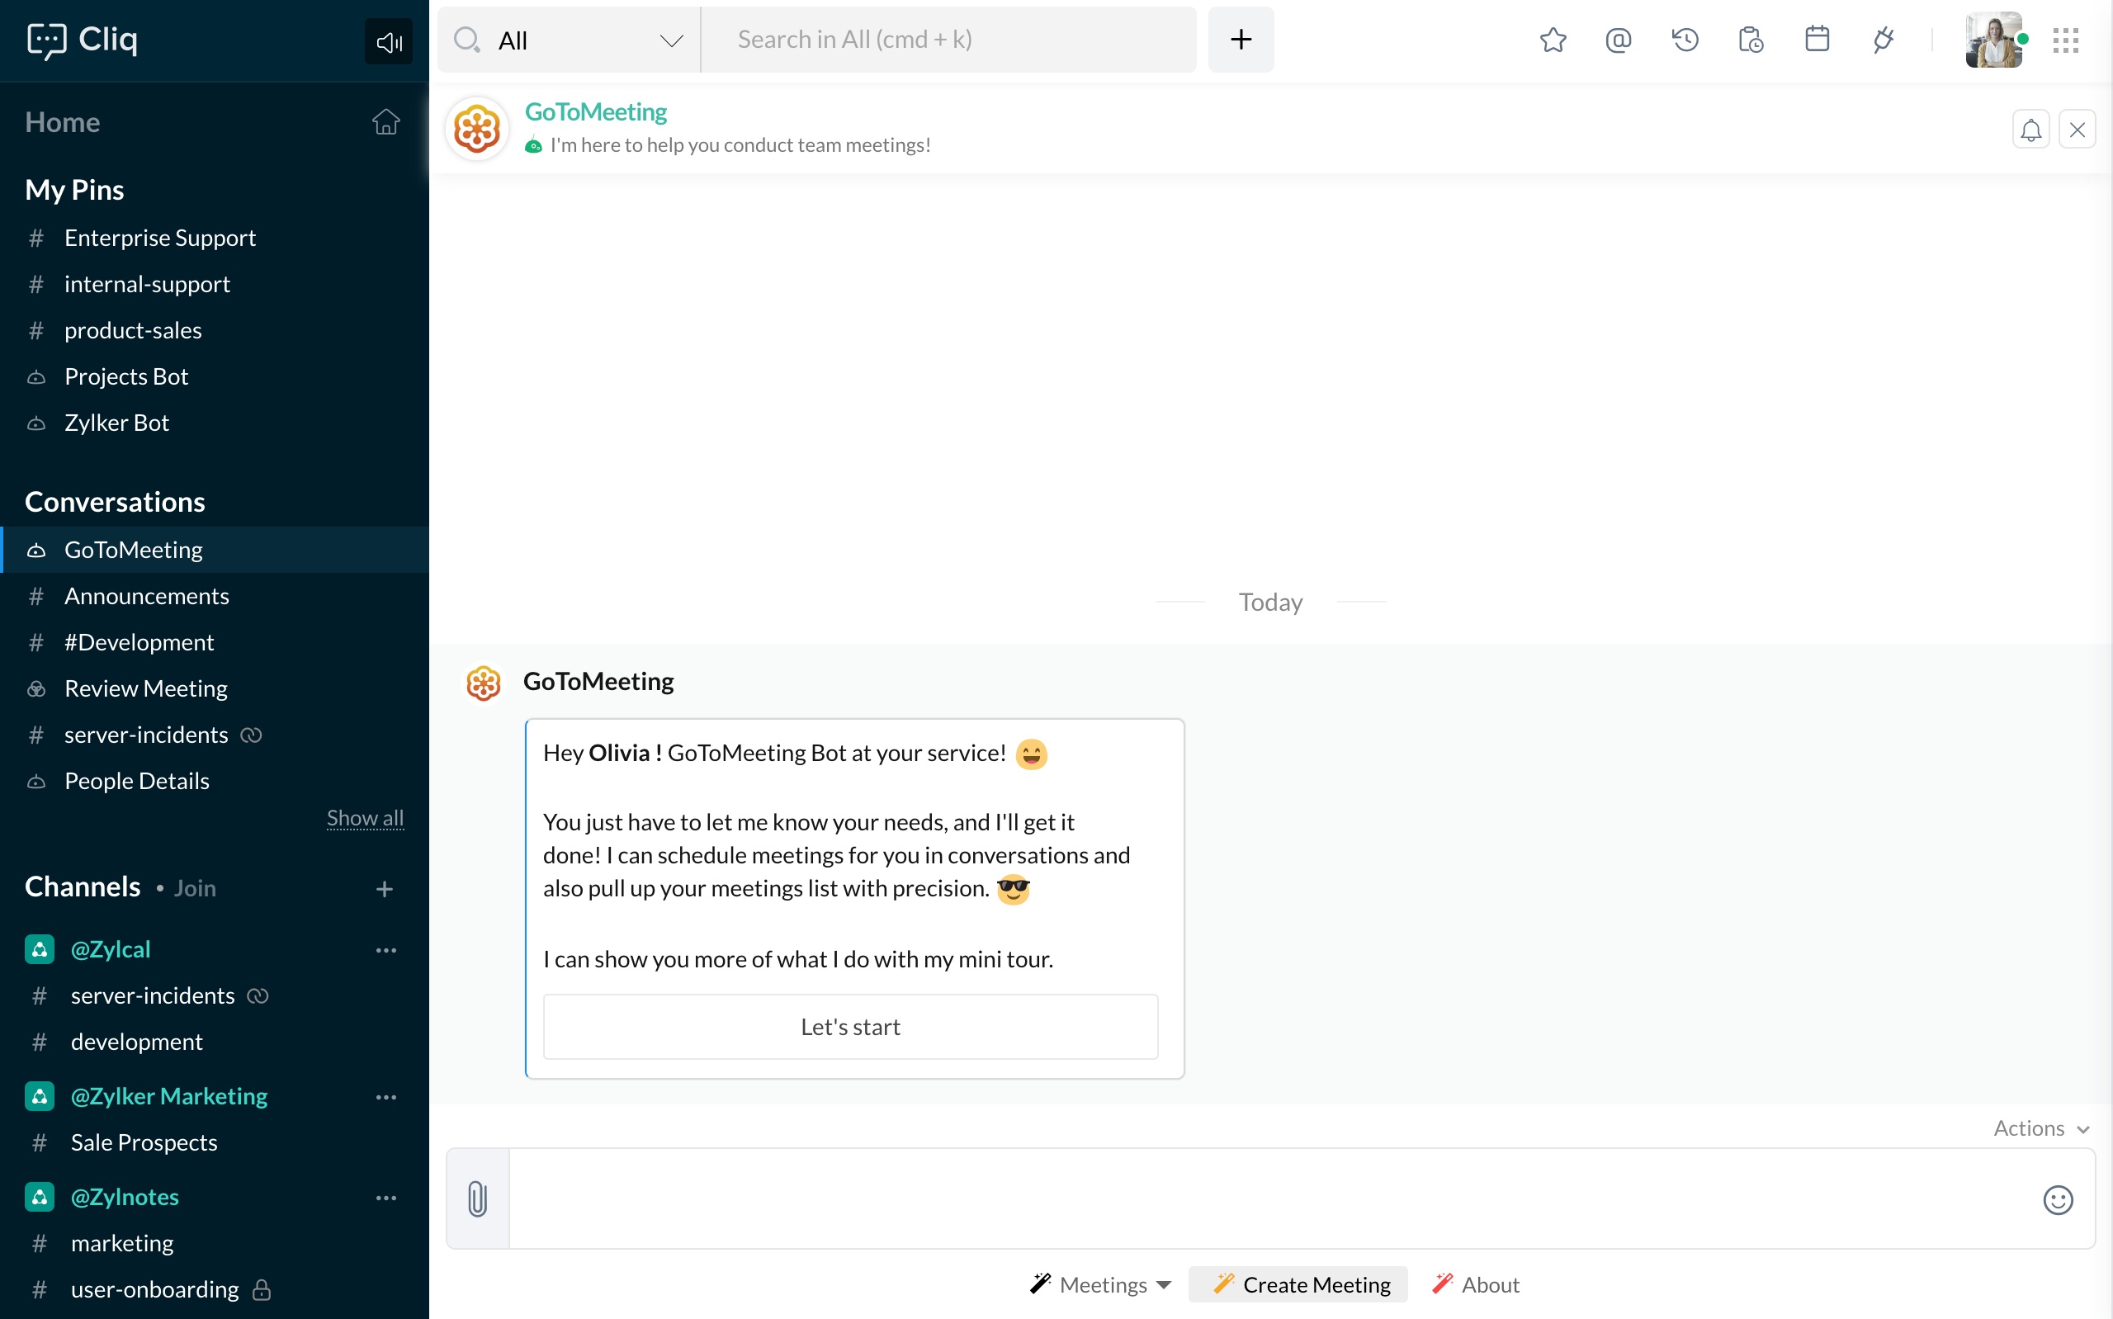Open the integrations plug icon
Viewport: 2113px width, 1319px height.
click(x=1884, y=40)
